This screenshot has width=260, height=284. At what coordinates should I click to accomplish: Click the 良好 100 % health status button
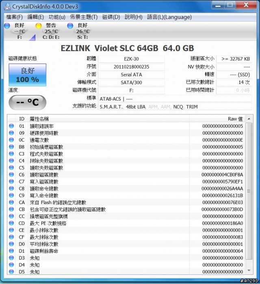click(27, 75)
